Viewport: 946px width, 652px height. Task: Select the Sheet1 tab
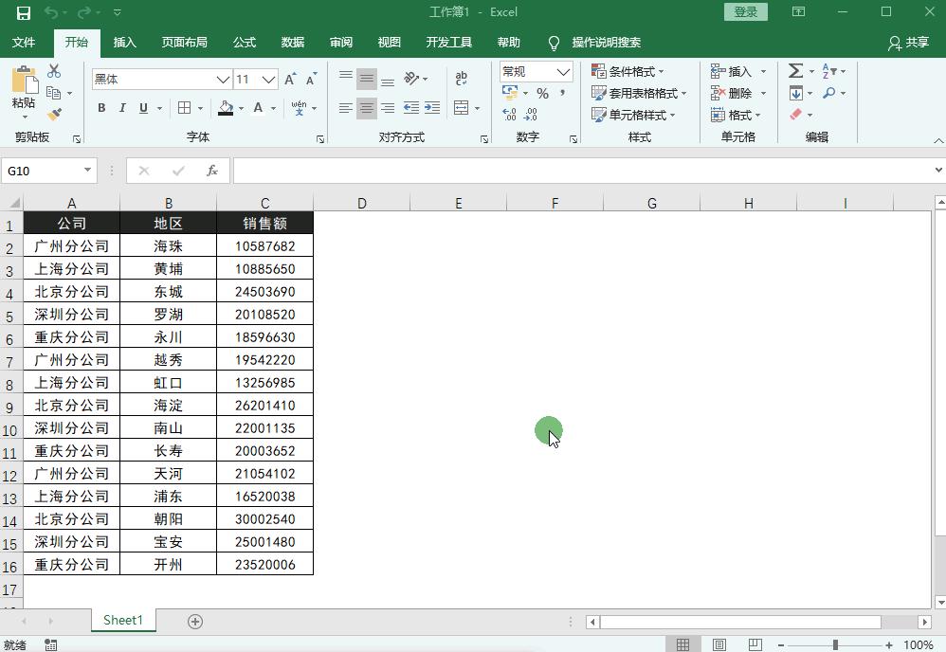click(x=122, y=620)
